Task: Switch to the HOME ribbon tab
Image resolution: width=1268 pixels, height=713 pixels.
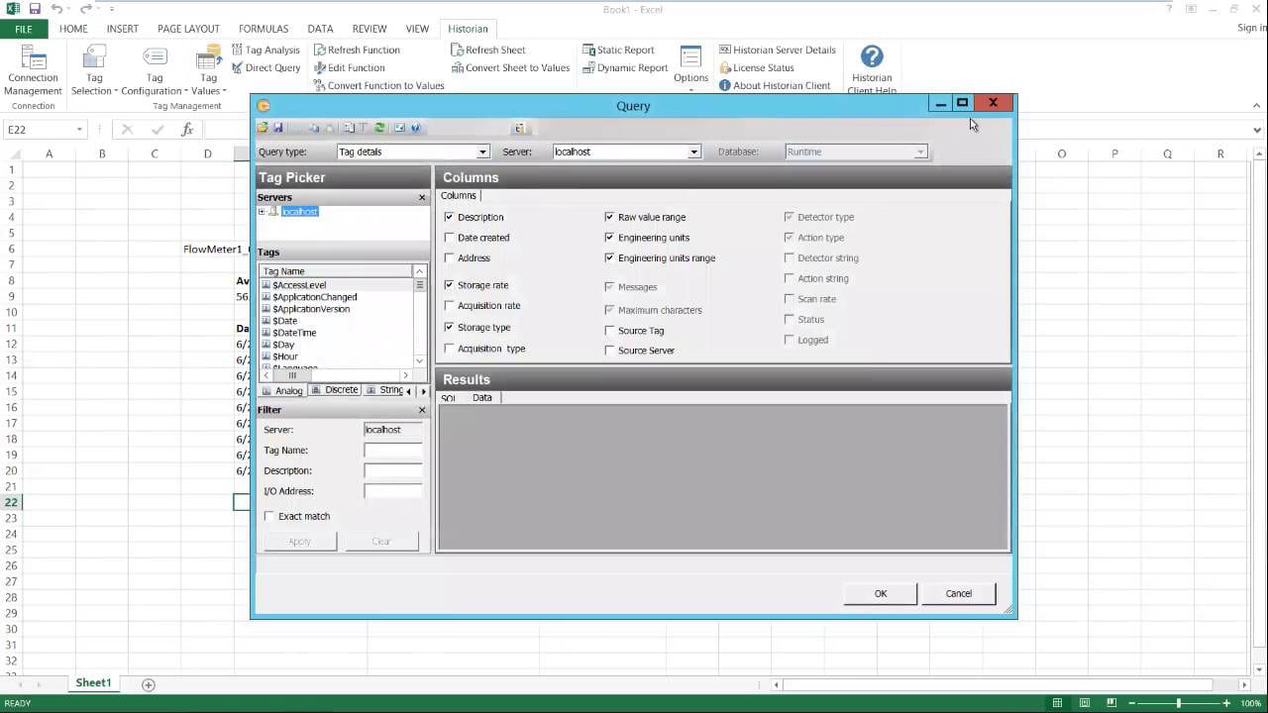Action: tap(73, 29)
